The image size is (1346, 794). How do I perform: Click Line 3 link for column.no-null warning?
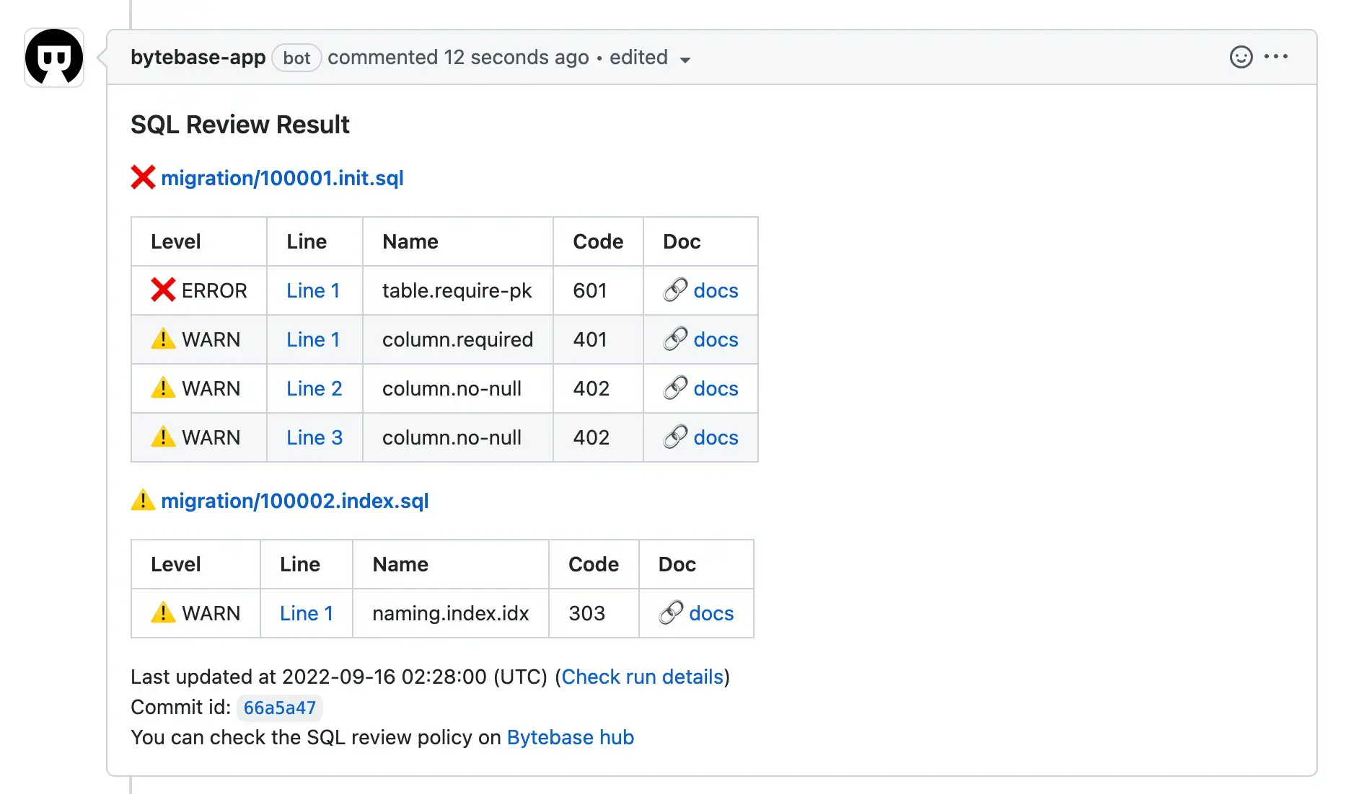tap(314, 437)
